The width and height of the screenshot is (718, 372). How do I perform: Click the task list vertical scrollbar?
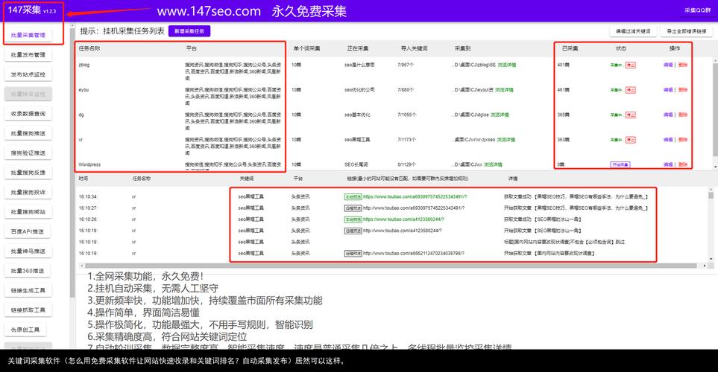715,109
